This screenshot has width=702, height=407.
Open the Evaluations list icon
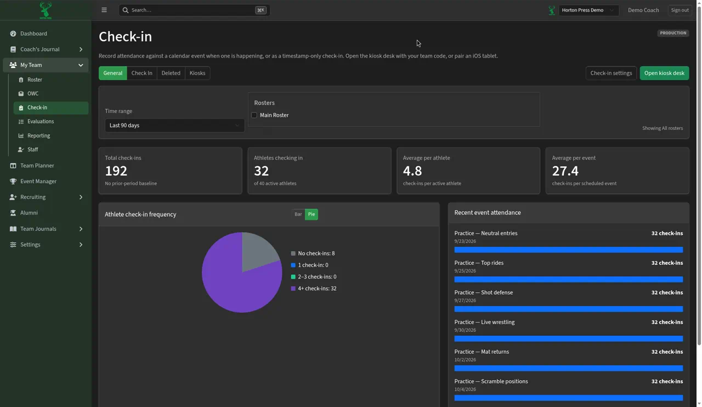21,122
